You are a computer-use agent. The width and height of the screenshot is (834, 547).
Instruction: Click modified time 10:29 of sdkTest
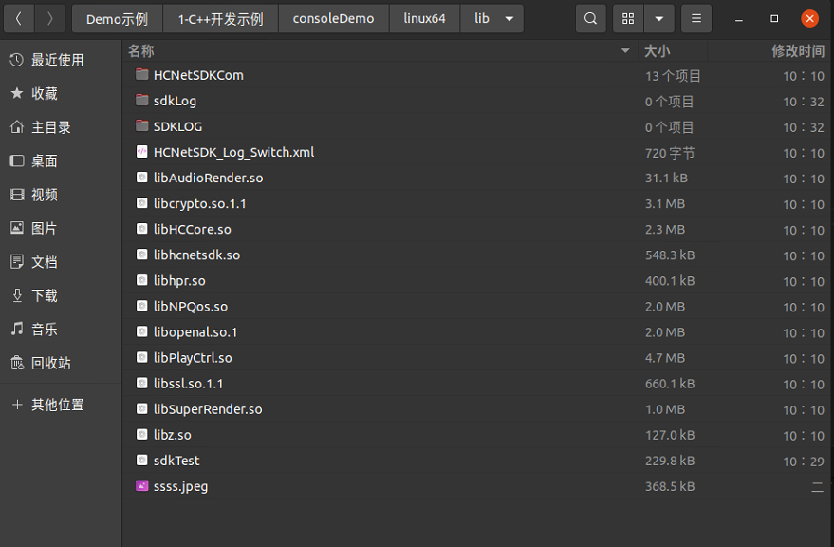pyautogui.click(x=803, y=462)
